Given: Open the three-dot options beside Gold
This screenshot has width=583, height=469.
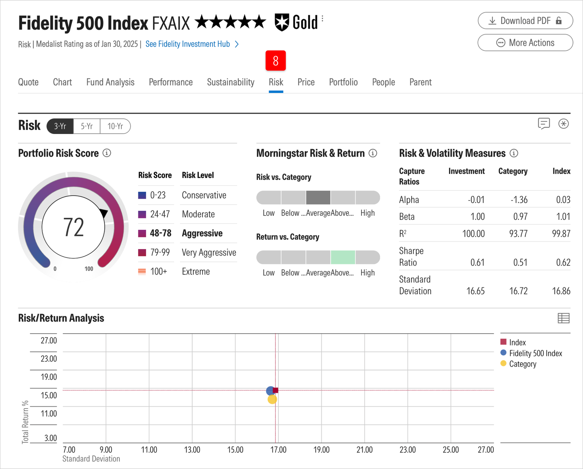Looking at the screenshot, I should (x=322, y=19).
